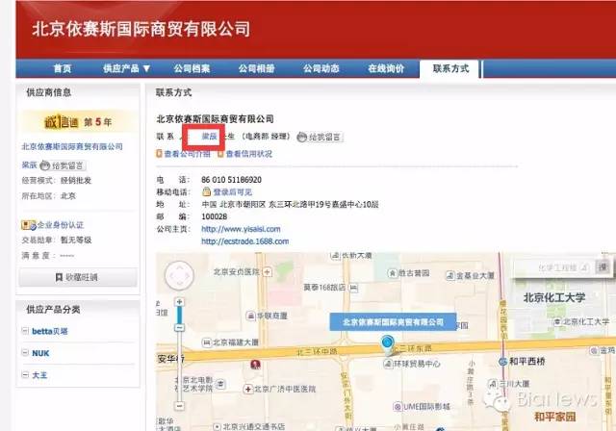The image size is (616, 431).
Task: Click the company name map label
Action: point(393,322)
